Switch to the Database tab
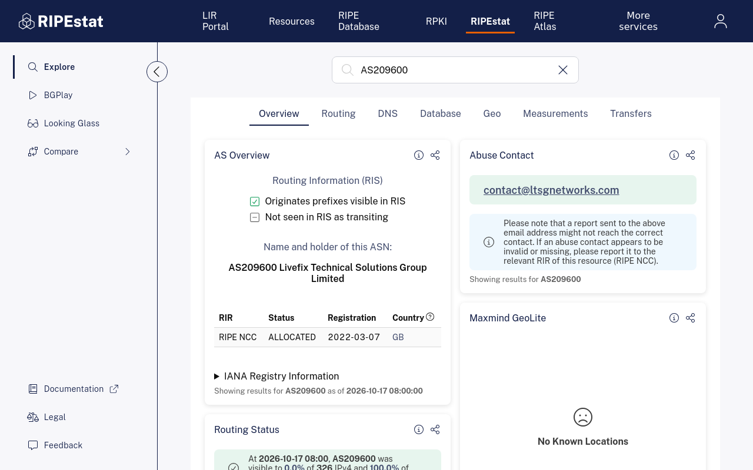Viewport: 753px width, 470px height. coord(441,113)
